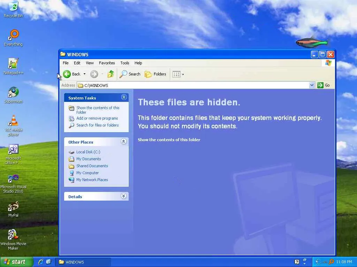This screenshot has width=357, height=267.
Task: Open the Help menu
Action: (x=138, y=63)
